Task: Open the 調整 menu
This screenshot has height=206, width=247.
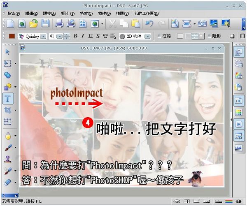Action: point(49,14)
